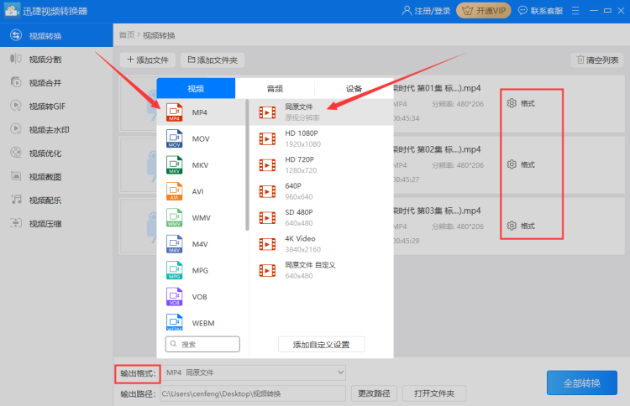Open the hamburger menu in title bar
The image size is (630, 406).
click(575, 11)
